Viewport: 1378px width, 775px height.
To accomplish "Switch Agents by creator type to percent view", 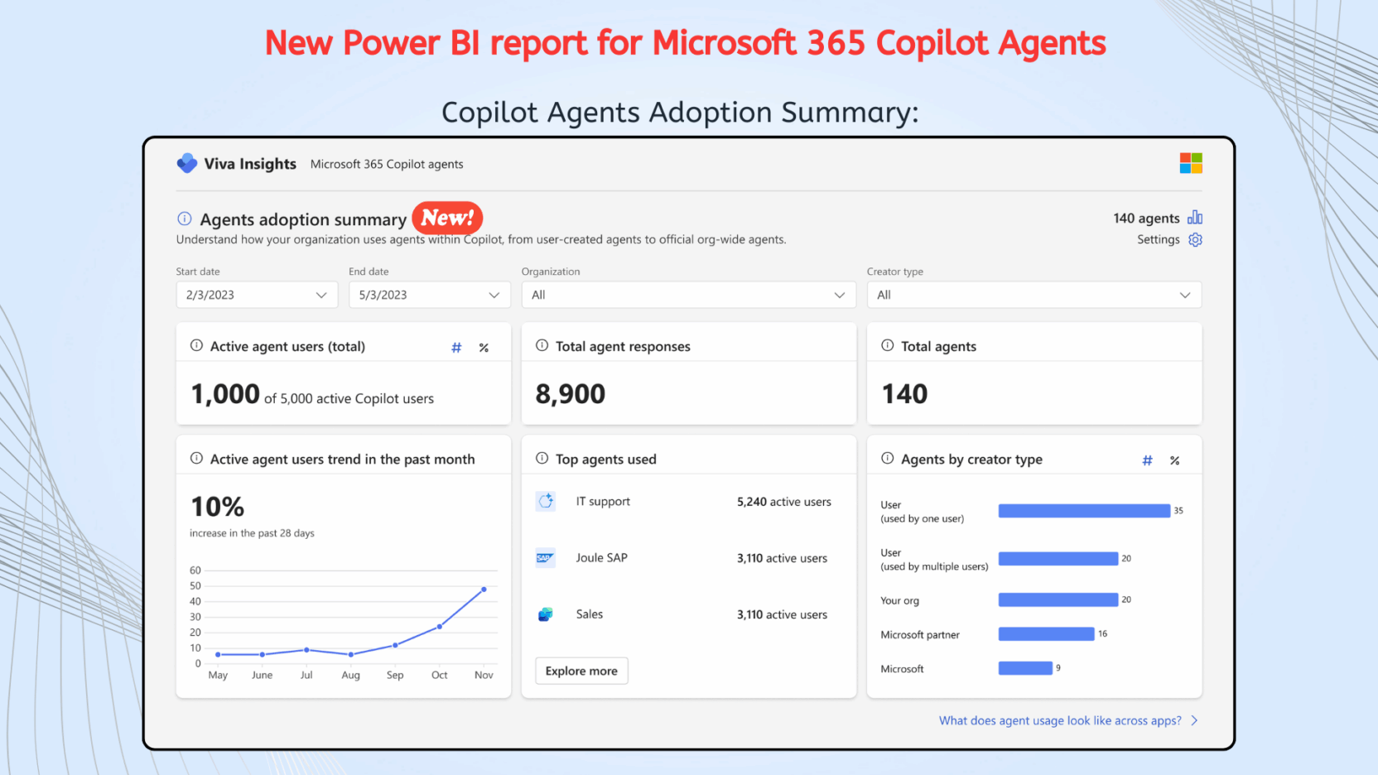I will [x=1174, y=460].
